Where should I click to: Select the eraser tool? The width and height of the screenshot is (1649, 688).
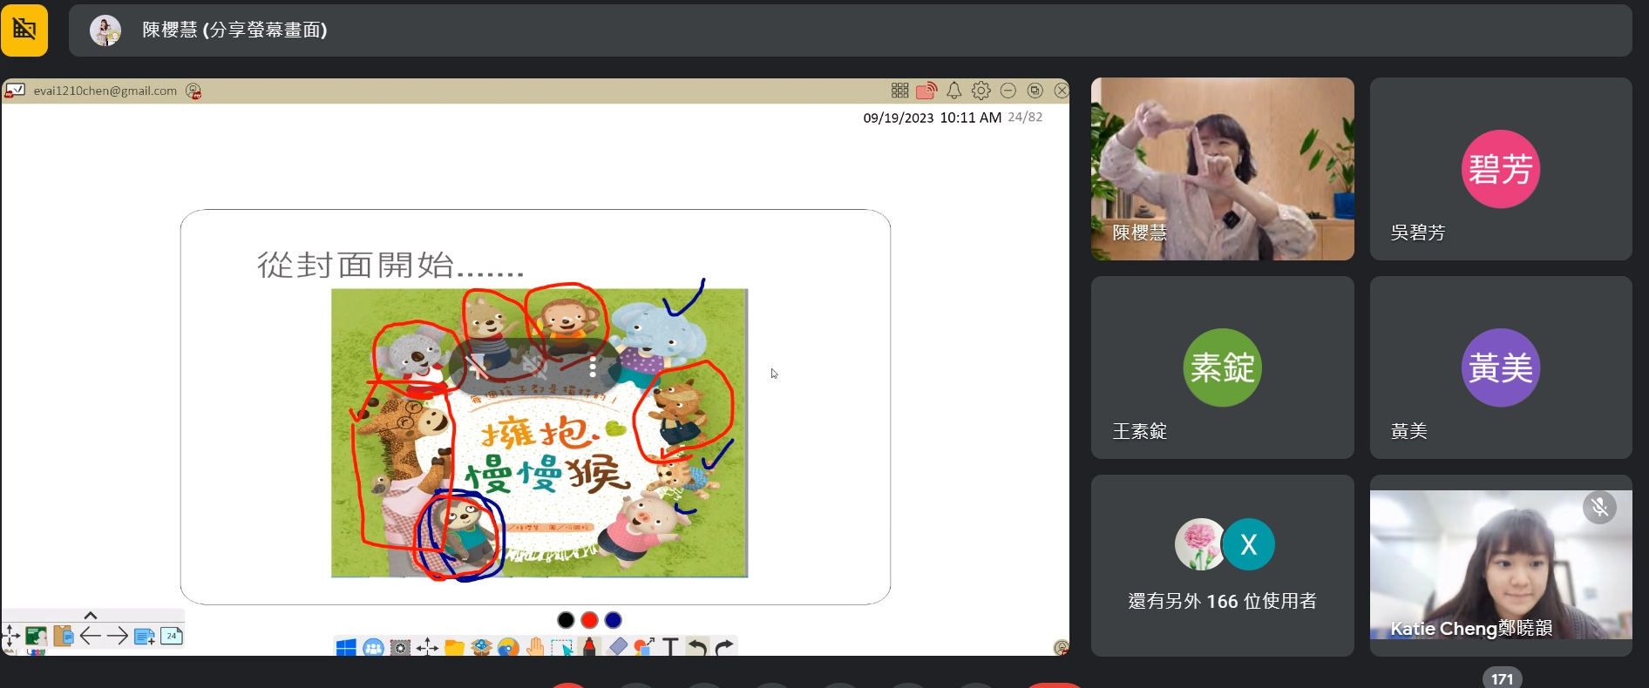pyautogui.click(x=616, y=647)
